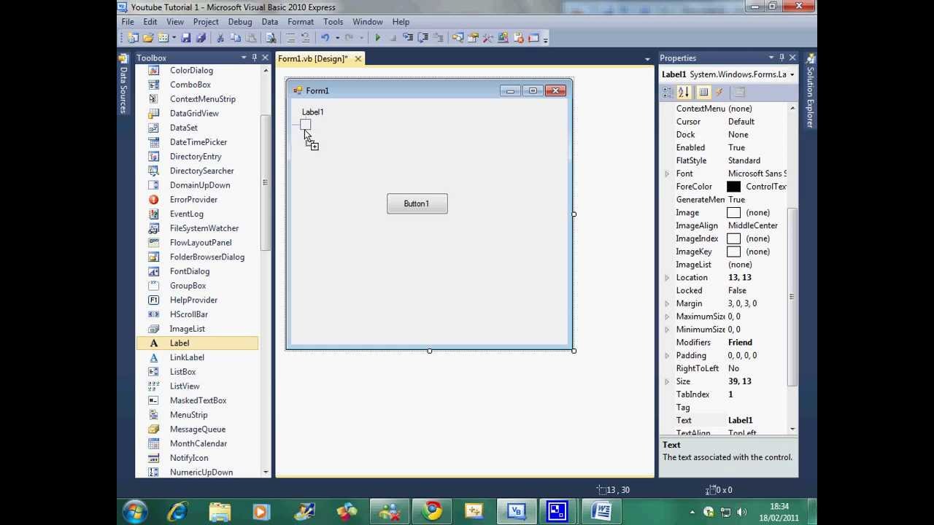The height and width of the screenshot is (525, 934).
Task: Open the Debug menu
Action: coord(240,22)
